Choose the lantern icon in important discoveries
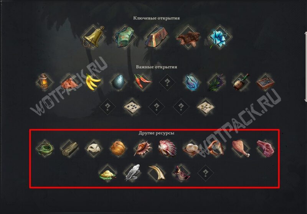Screen dimensions: 307x214 45,82
